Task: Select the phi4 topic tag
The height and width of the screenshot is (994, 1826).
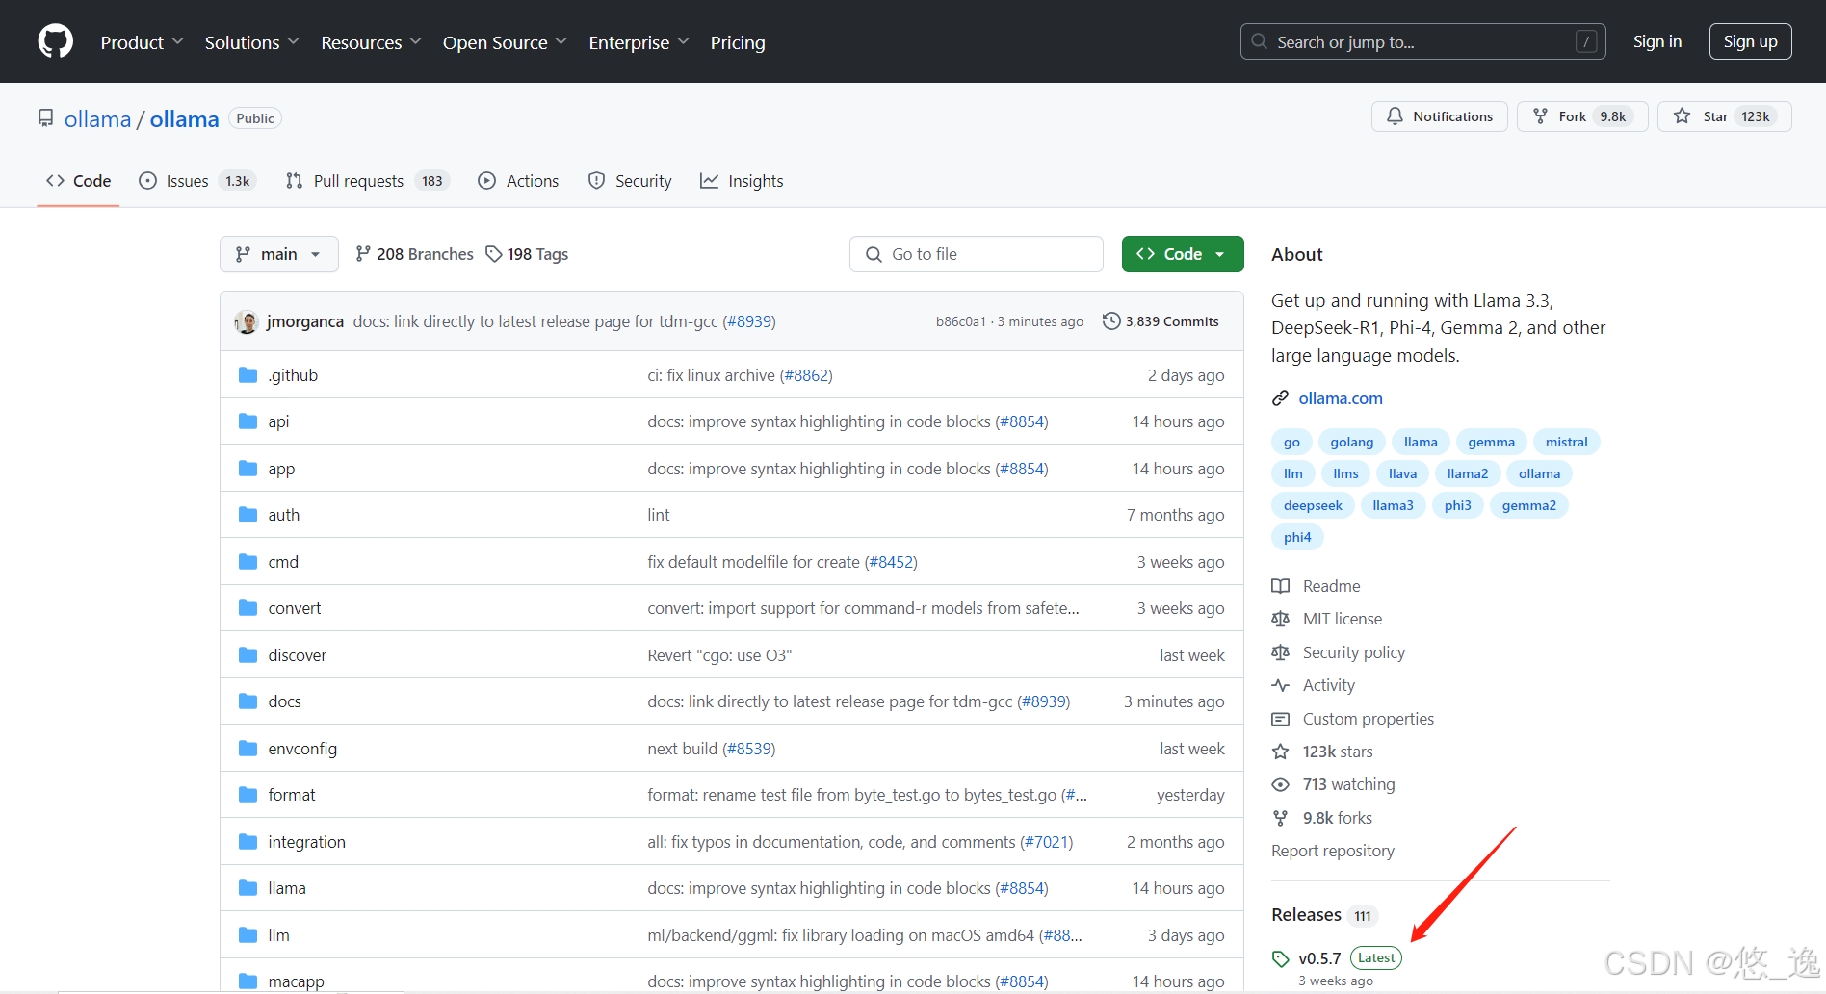Action: click(x=1297, y=537)
